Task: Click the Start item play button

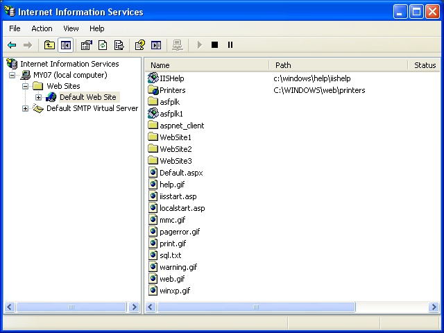Action: (199, 44)
